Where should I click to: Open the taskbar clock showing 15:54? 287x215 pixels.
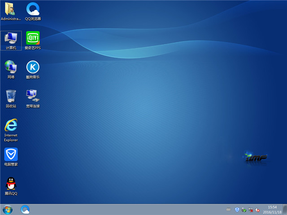click(x=272, y=209)
